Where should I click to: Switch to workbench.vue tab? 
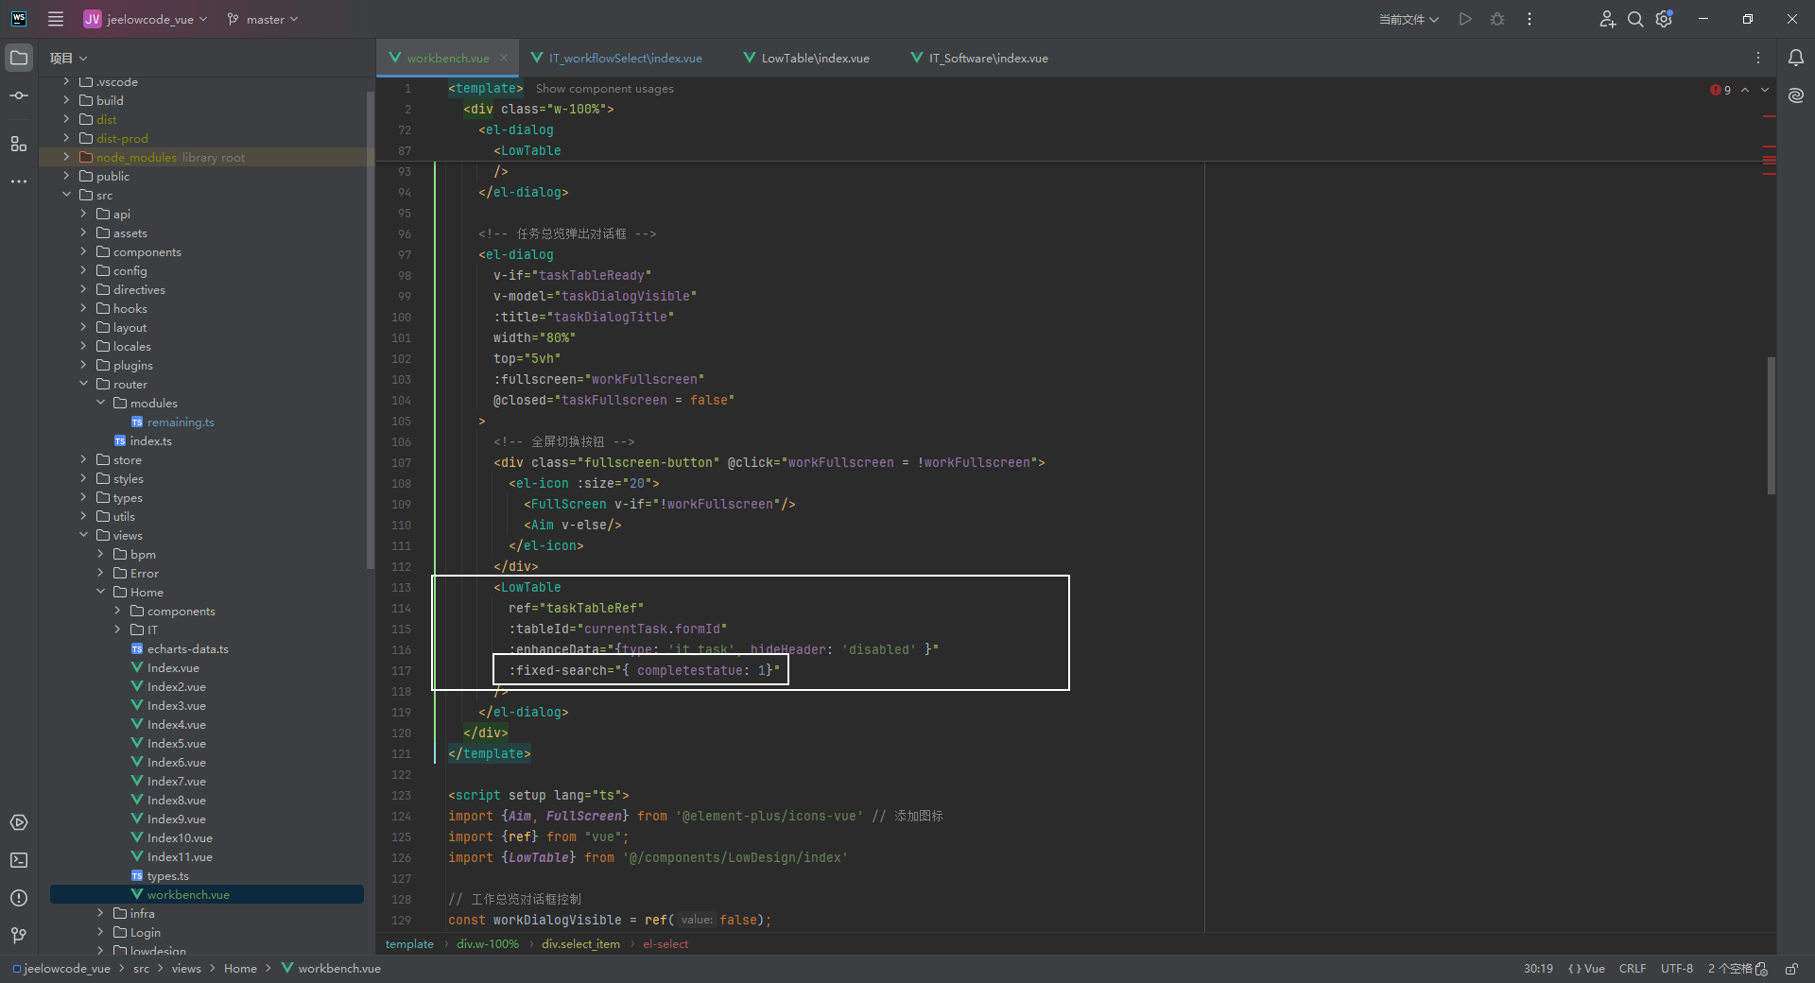[448, 58]
